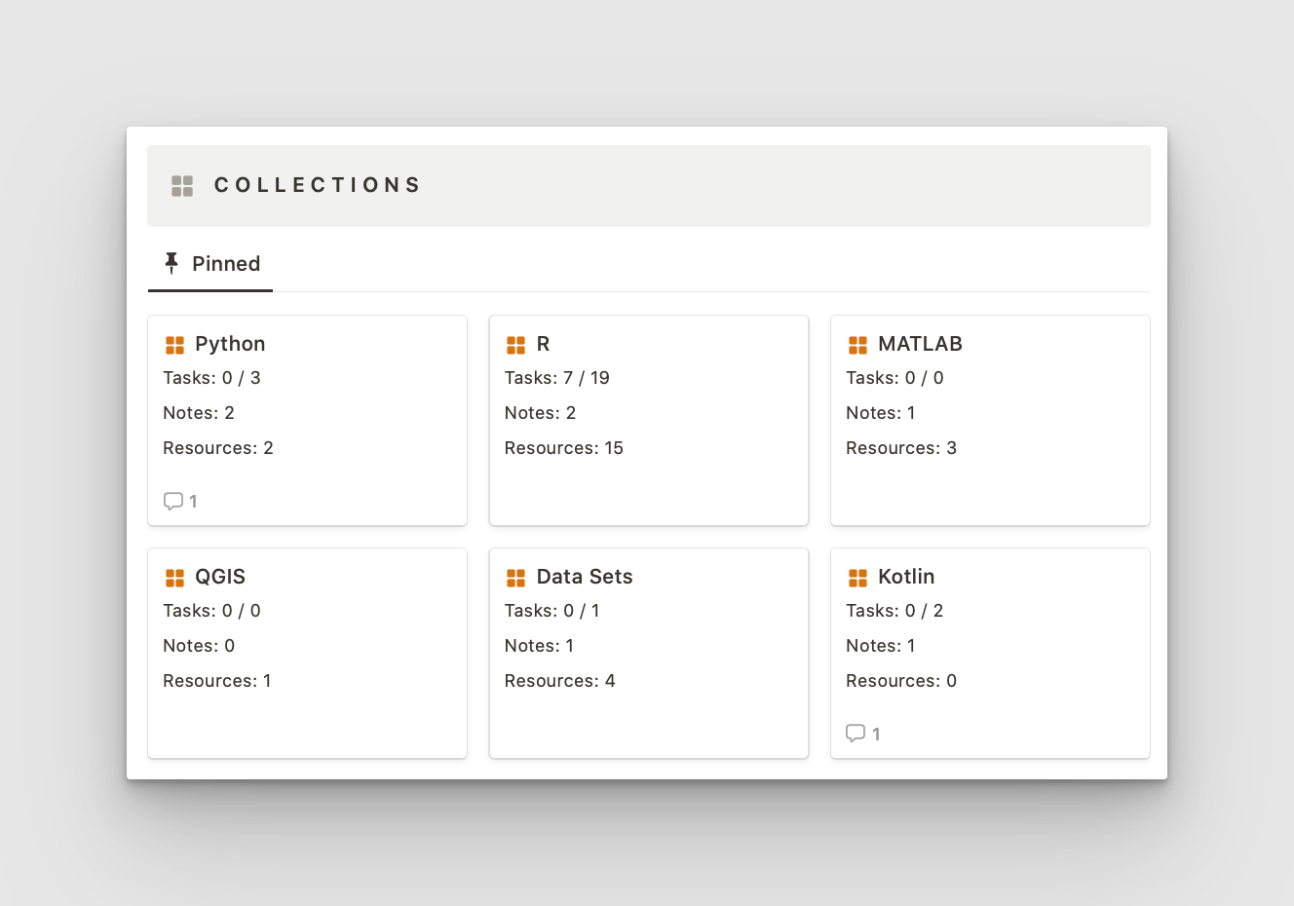Click "Notes: 2" on R card
This screenshot has width=1294, height=906.
coord(540,413)
